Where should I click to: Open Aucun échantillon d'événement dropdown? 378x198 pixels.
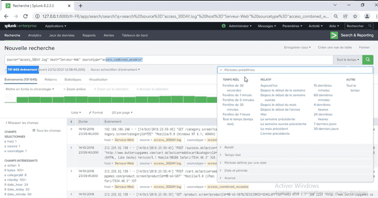pyautogui.click(x=115, y=70)
